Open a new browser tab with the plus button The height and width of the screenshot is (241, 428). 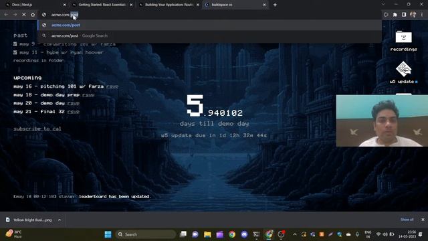pos(275,5)
